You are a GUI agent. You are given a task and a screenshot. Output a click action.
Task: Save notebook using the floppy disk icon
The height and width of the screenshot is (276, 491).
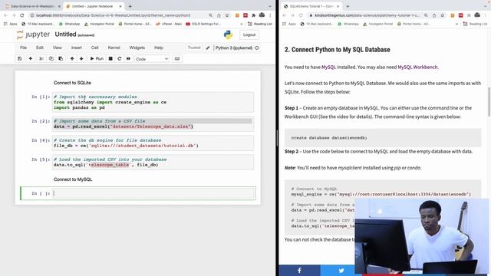20,59
